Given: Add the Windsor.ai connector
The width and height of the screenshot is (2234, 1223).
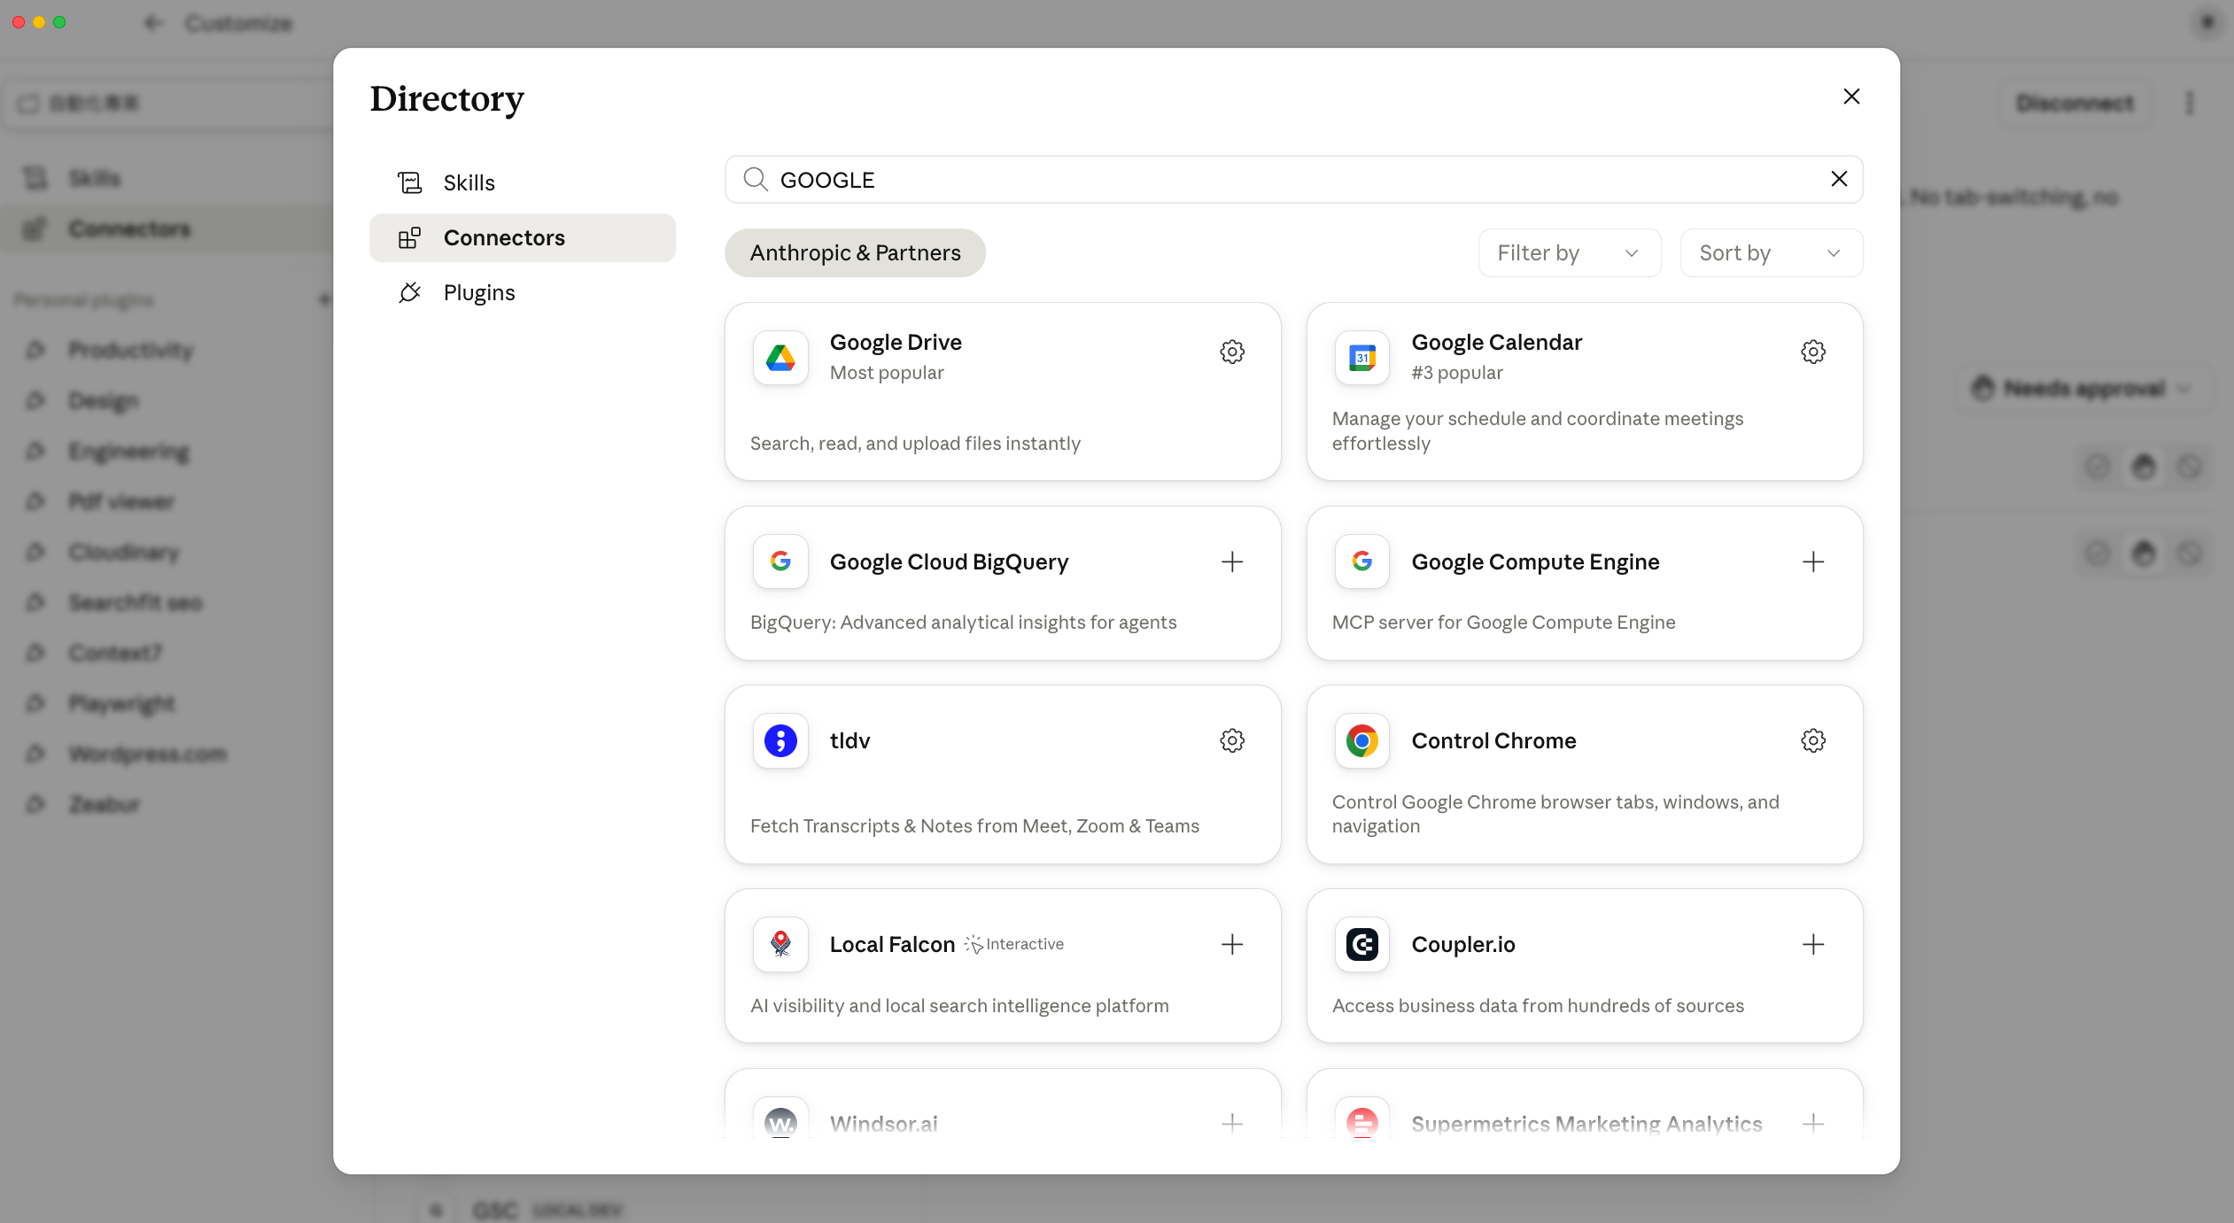Looking at the screenshot, I should pos(1232,1123).
